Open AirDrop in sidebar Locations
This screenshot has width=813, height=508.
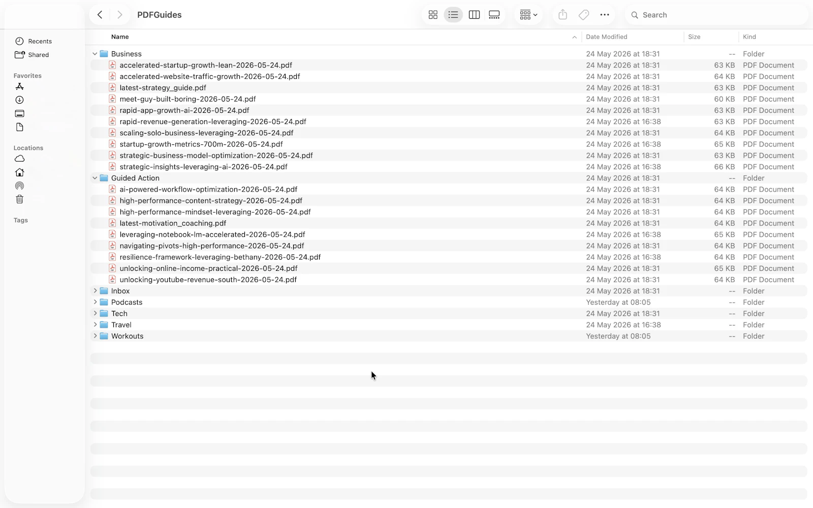point(20,186)
